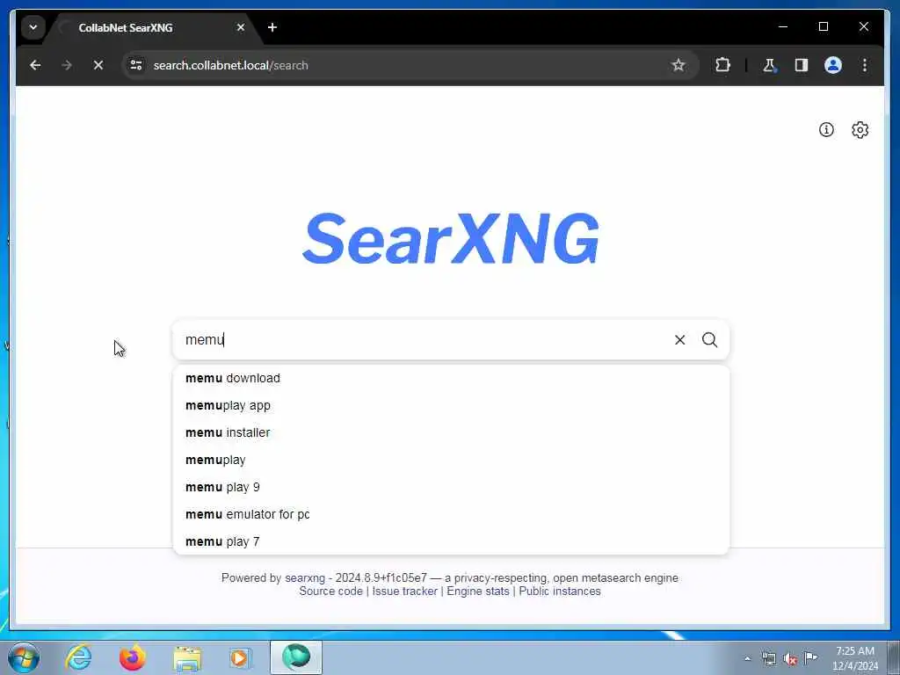The image size is (900, 675).
Task: Open the Engine stats link
Action: click(478, 592)
